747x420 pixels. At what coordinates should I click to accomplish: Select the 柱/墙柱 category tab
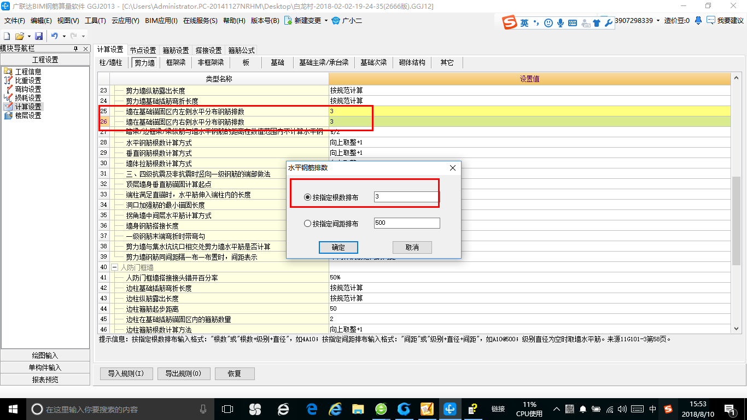(x=111, y=63)
